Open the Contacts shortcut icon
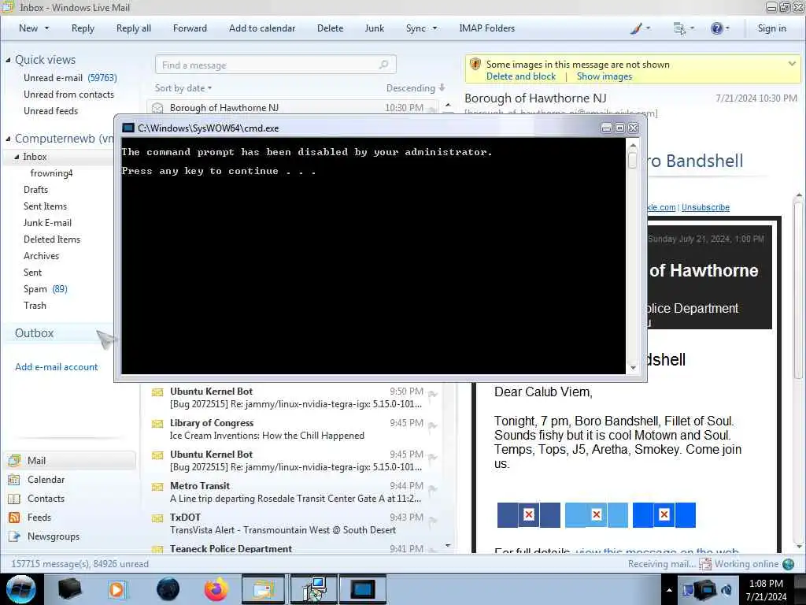Screen dimensions: 806x605 point(14,499)
